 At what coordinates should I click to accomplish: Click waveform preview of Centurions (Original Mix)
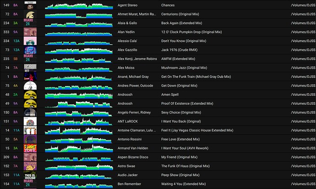(79, 14)
